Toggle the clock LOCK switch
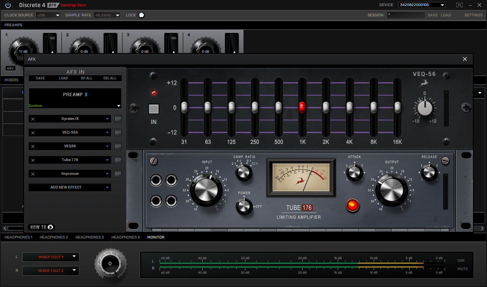The width and height of the screenshot is (487, 287). click(x=141, y=15)
